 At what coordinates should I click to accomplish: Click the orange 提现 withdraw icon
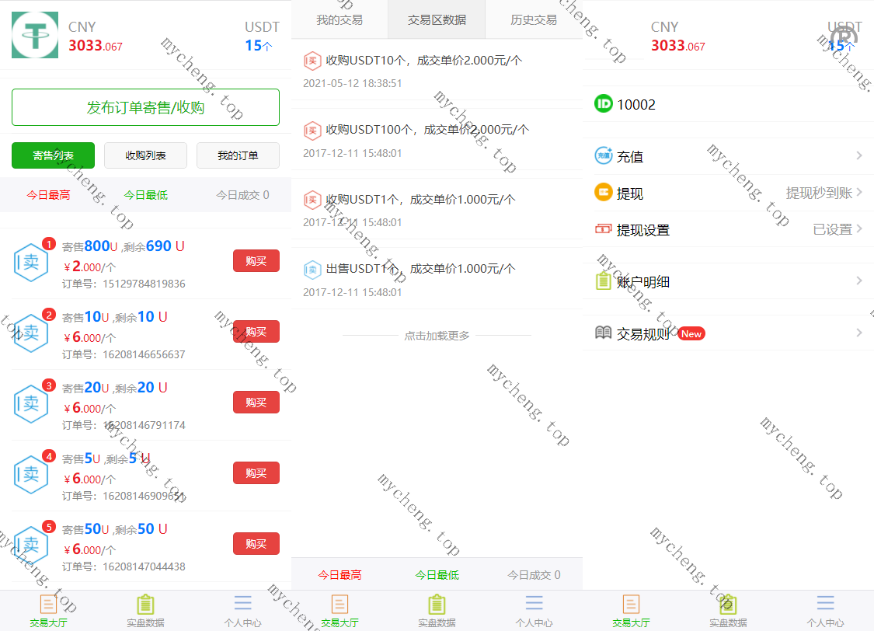604,193
